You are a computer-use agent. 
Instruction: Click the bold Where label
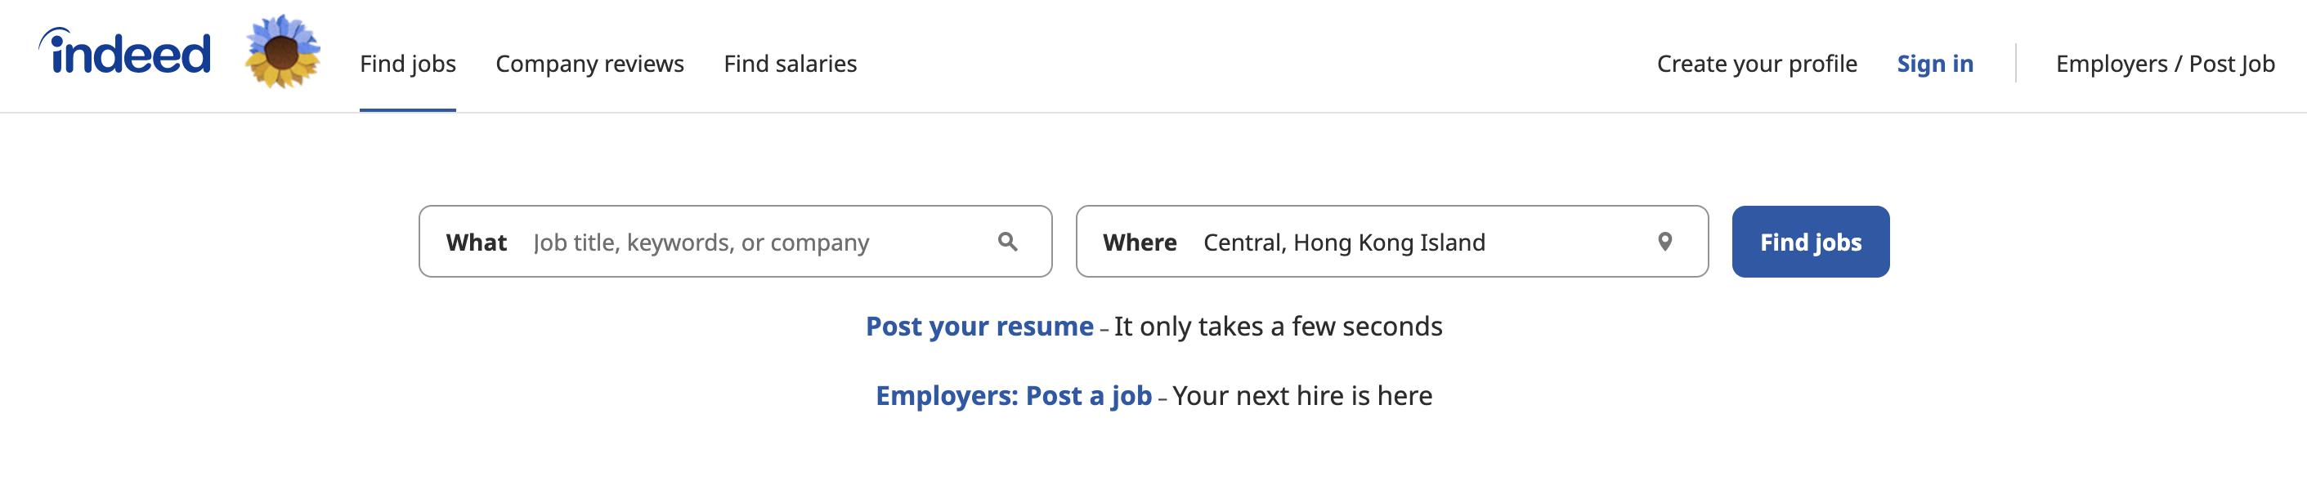[1139, 242]
